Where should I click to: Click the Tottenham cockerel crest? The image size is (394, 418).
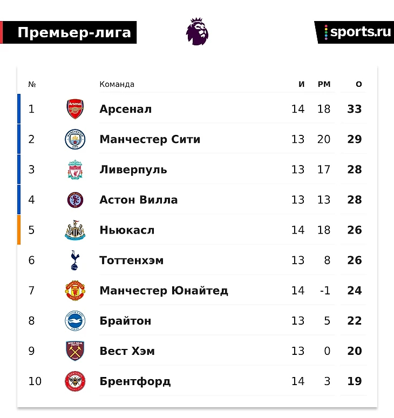[75, 260]
